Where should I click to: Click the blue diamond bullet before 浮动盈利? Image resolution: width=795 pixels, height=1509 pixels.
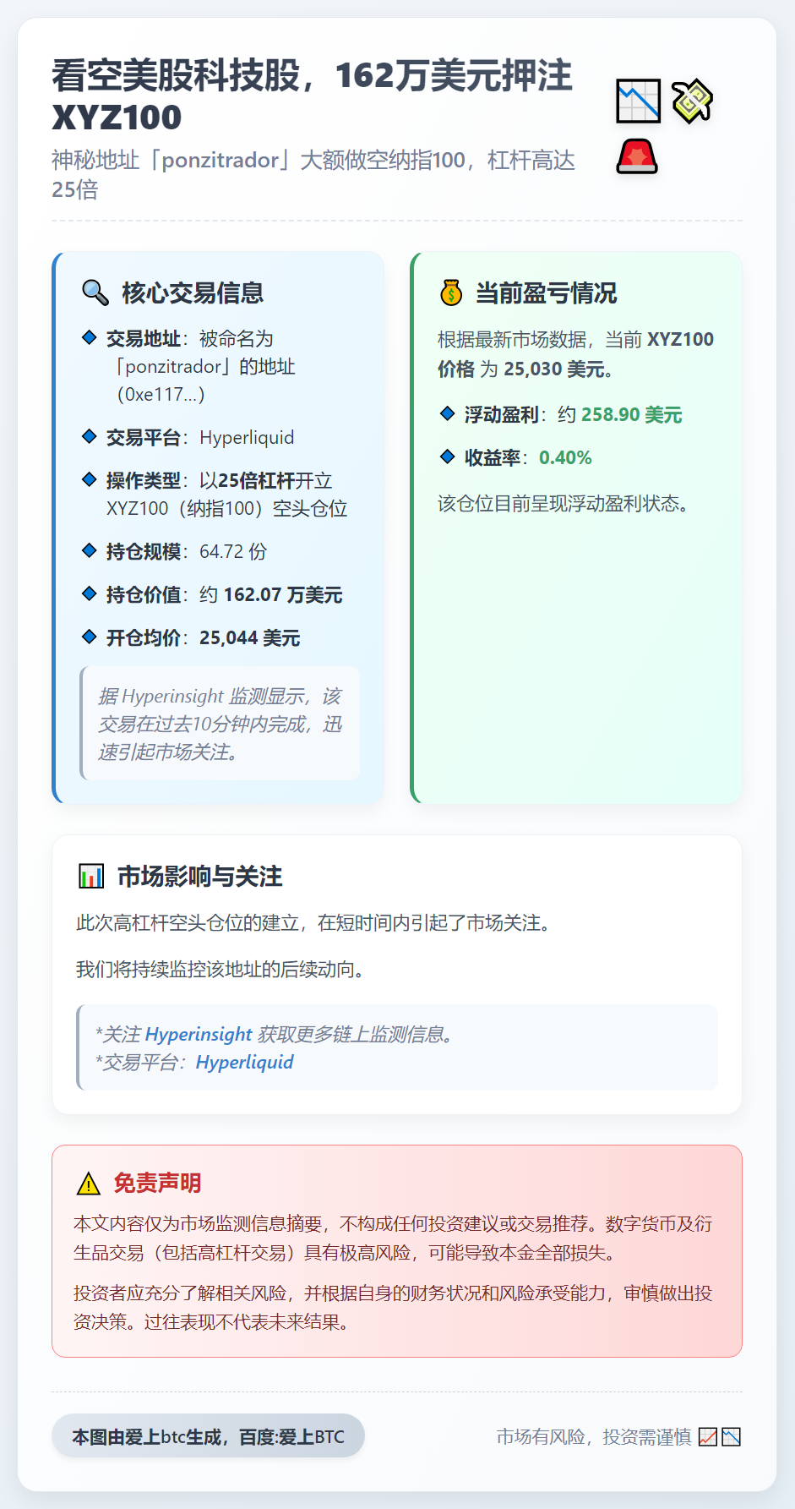(447, 413)
